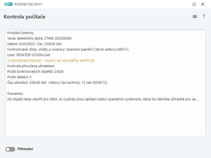Select the "Protokol kontroly" log line
The image size is (211, 158).
click(x=21, y=33)
